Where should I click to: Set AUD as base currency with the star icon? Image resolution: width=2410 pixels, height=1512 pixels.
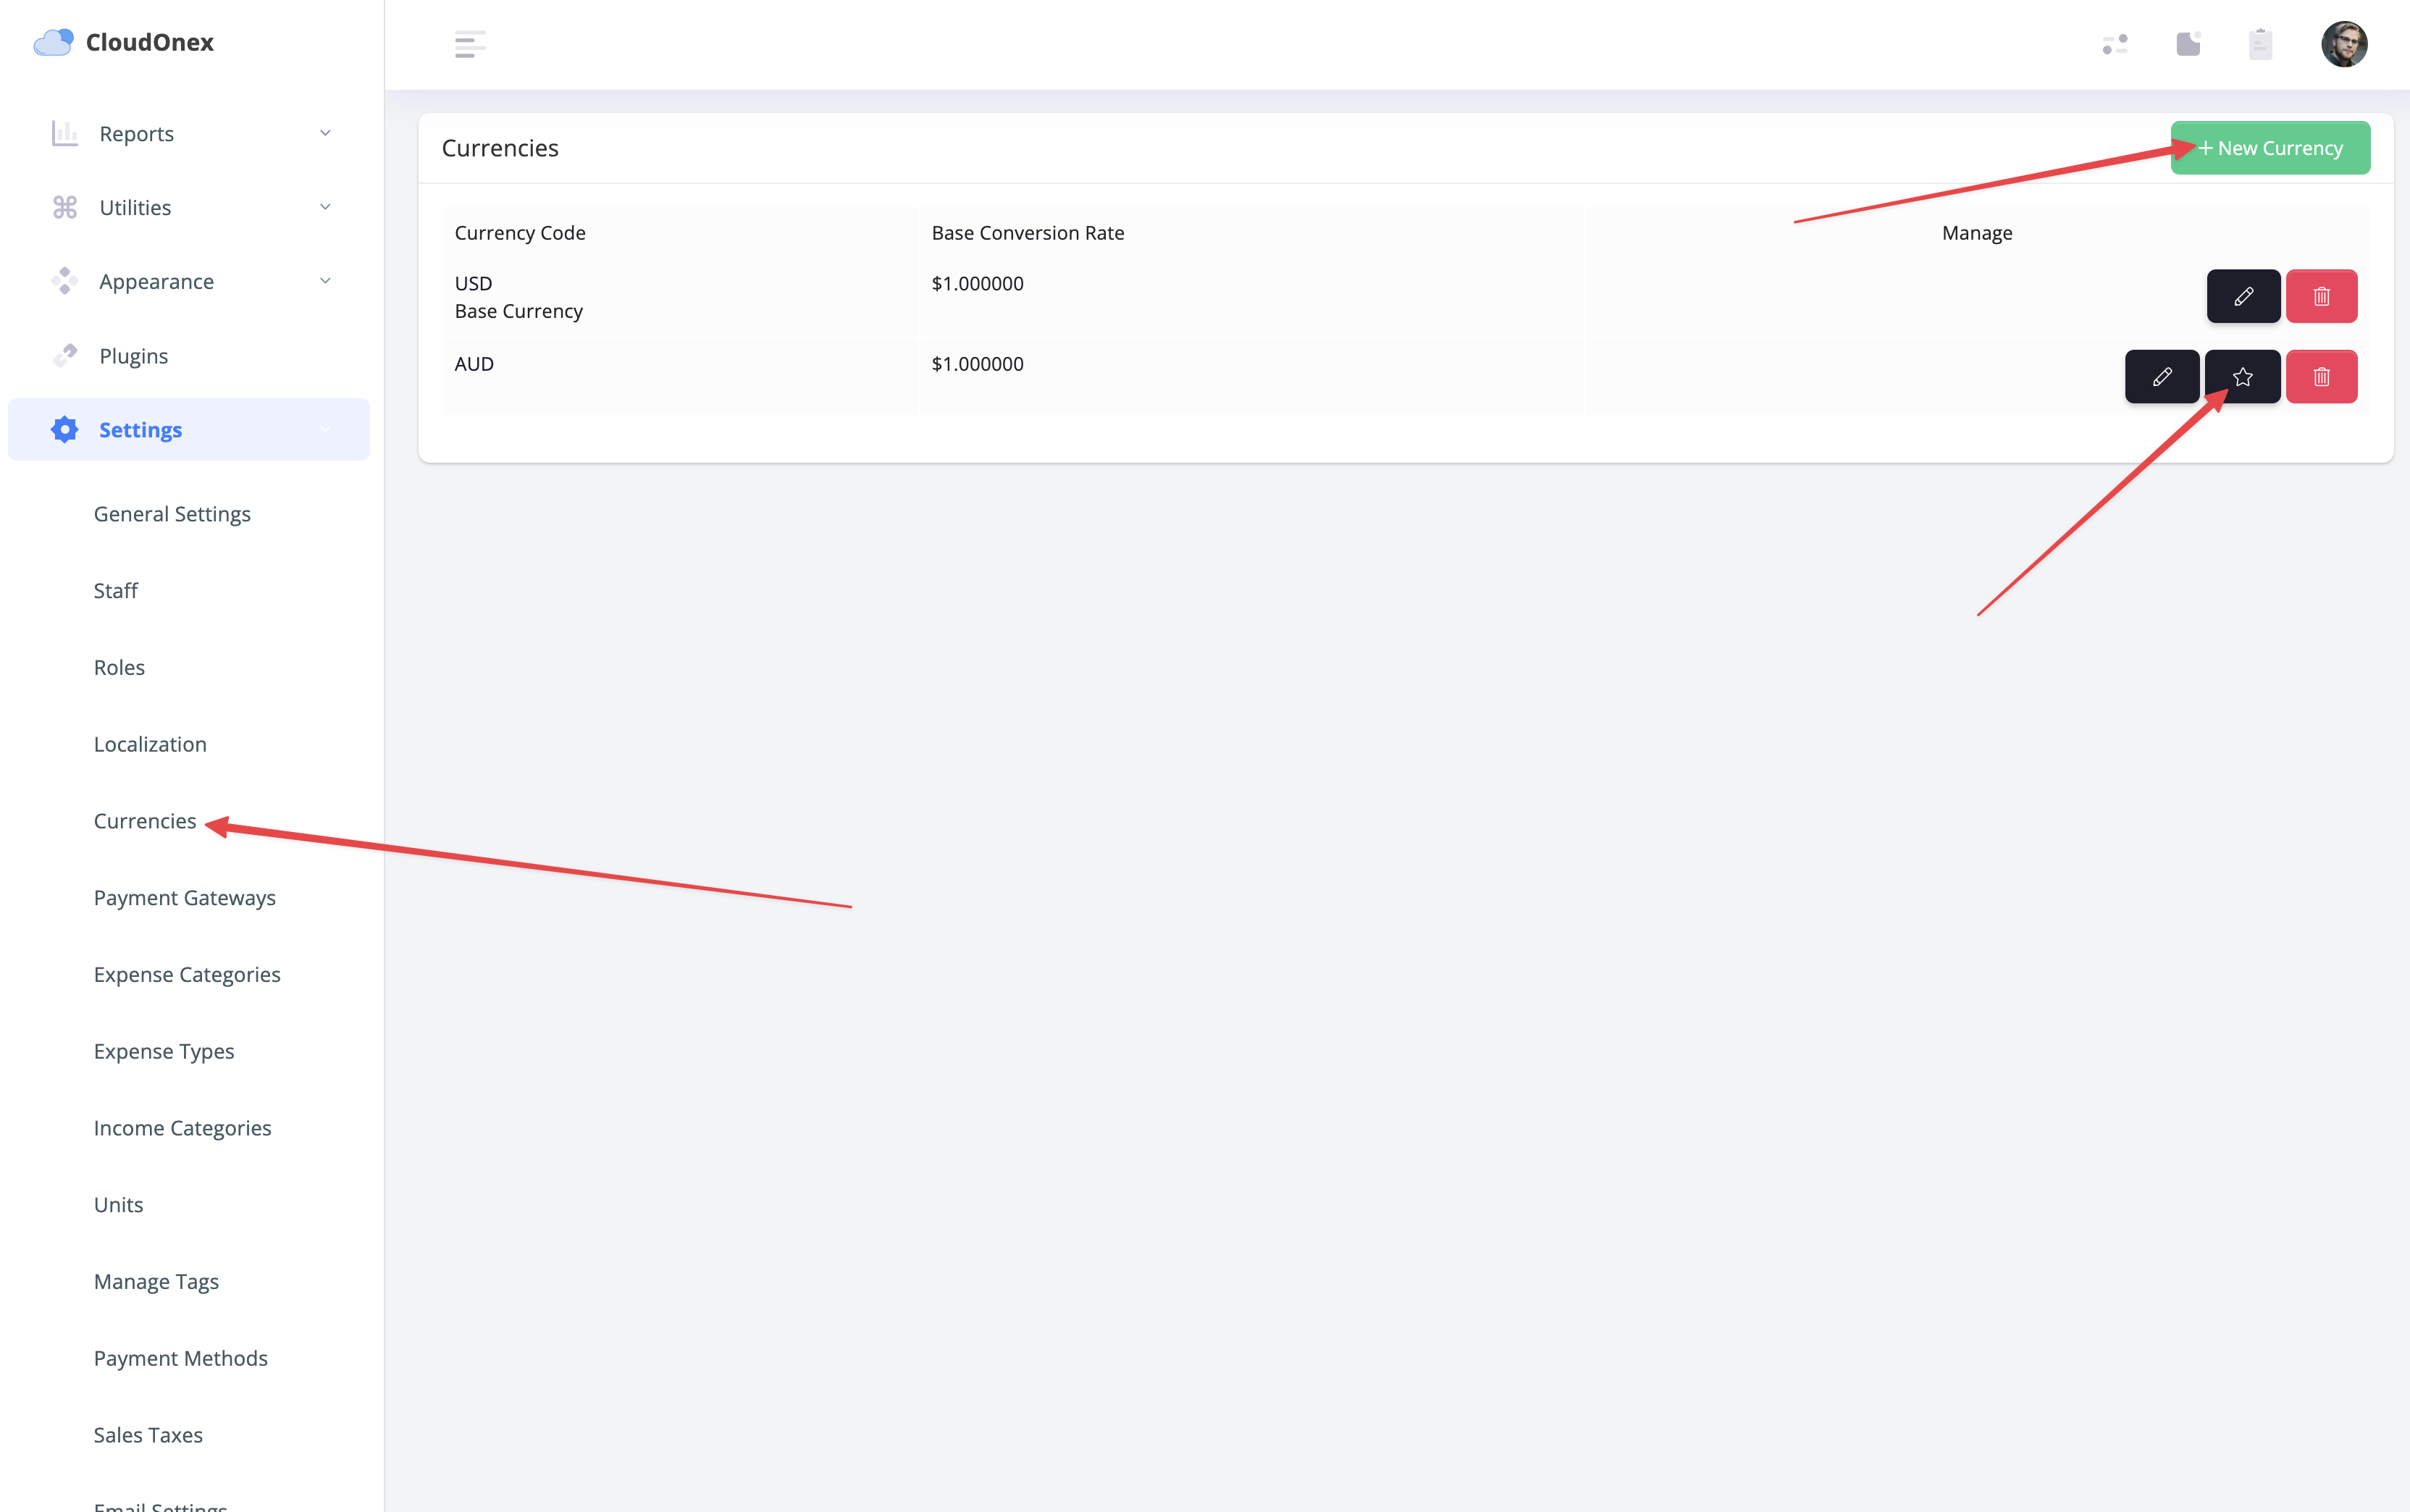[2242, 377]
